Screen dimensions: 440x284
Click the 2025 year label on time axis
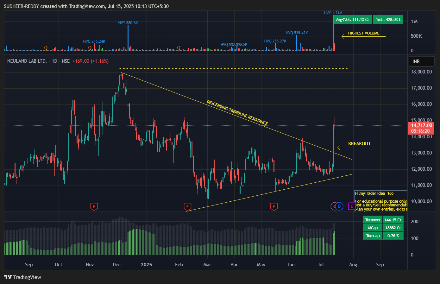(147, 265)
